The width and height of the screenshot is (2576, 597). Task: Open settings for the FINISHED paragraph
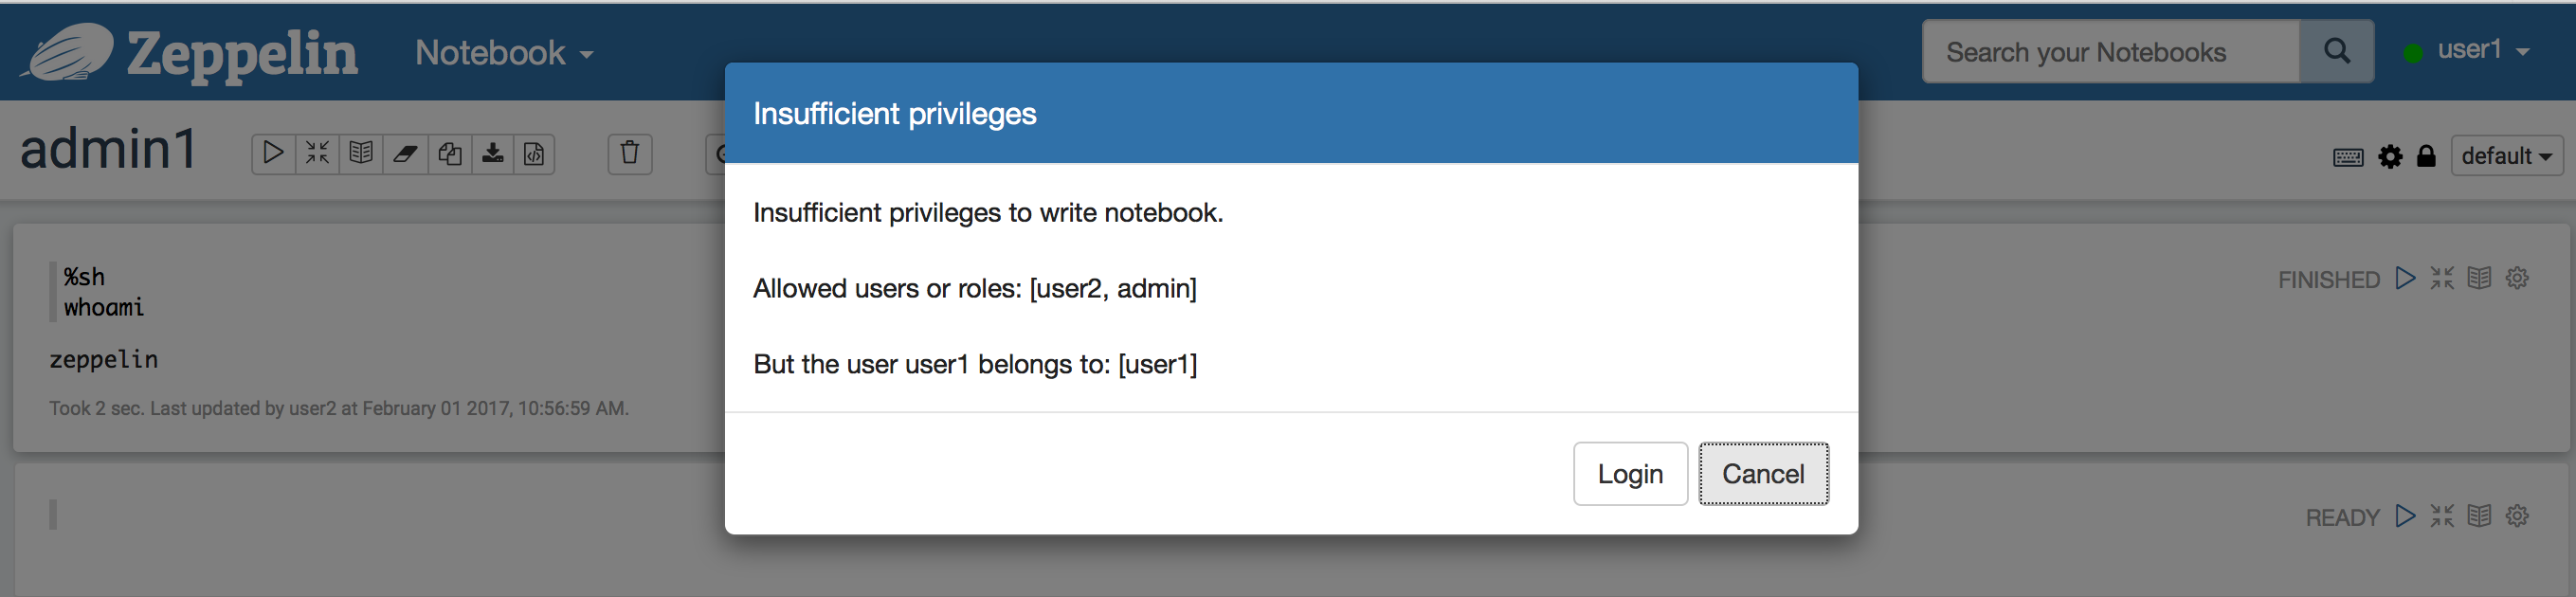[x=2517, y=278]
